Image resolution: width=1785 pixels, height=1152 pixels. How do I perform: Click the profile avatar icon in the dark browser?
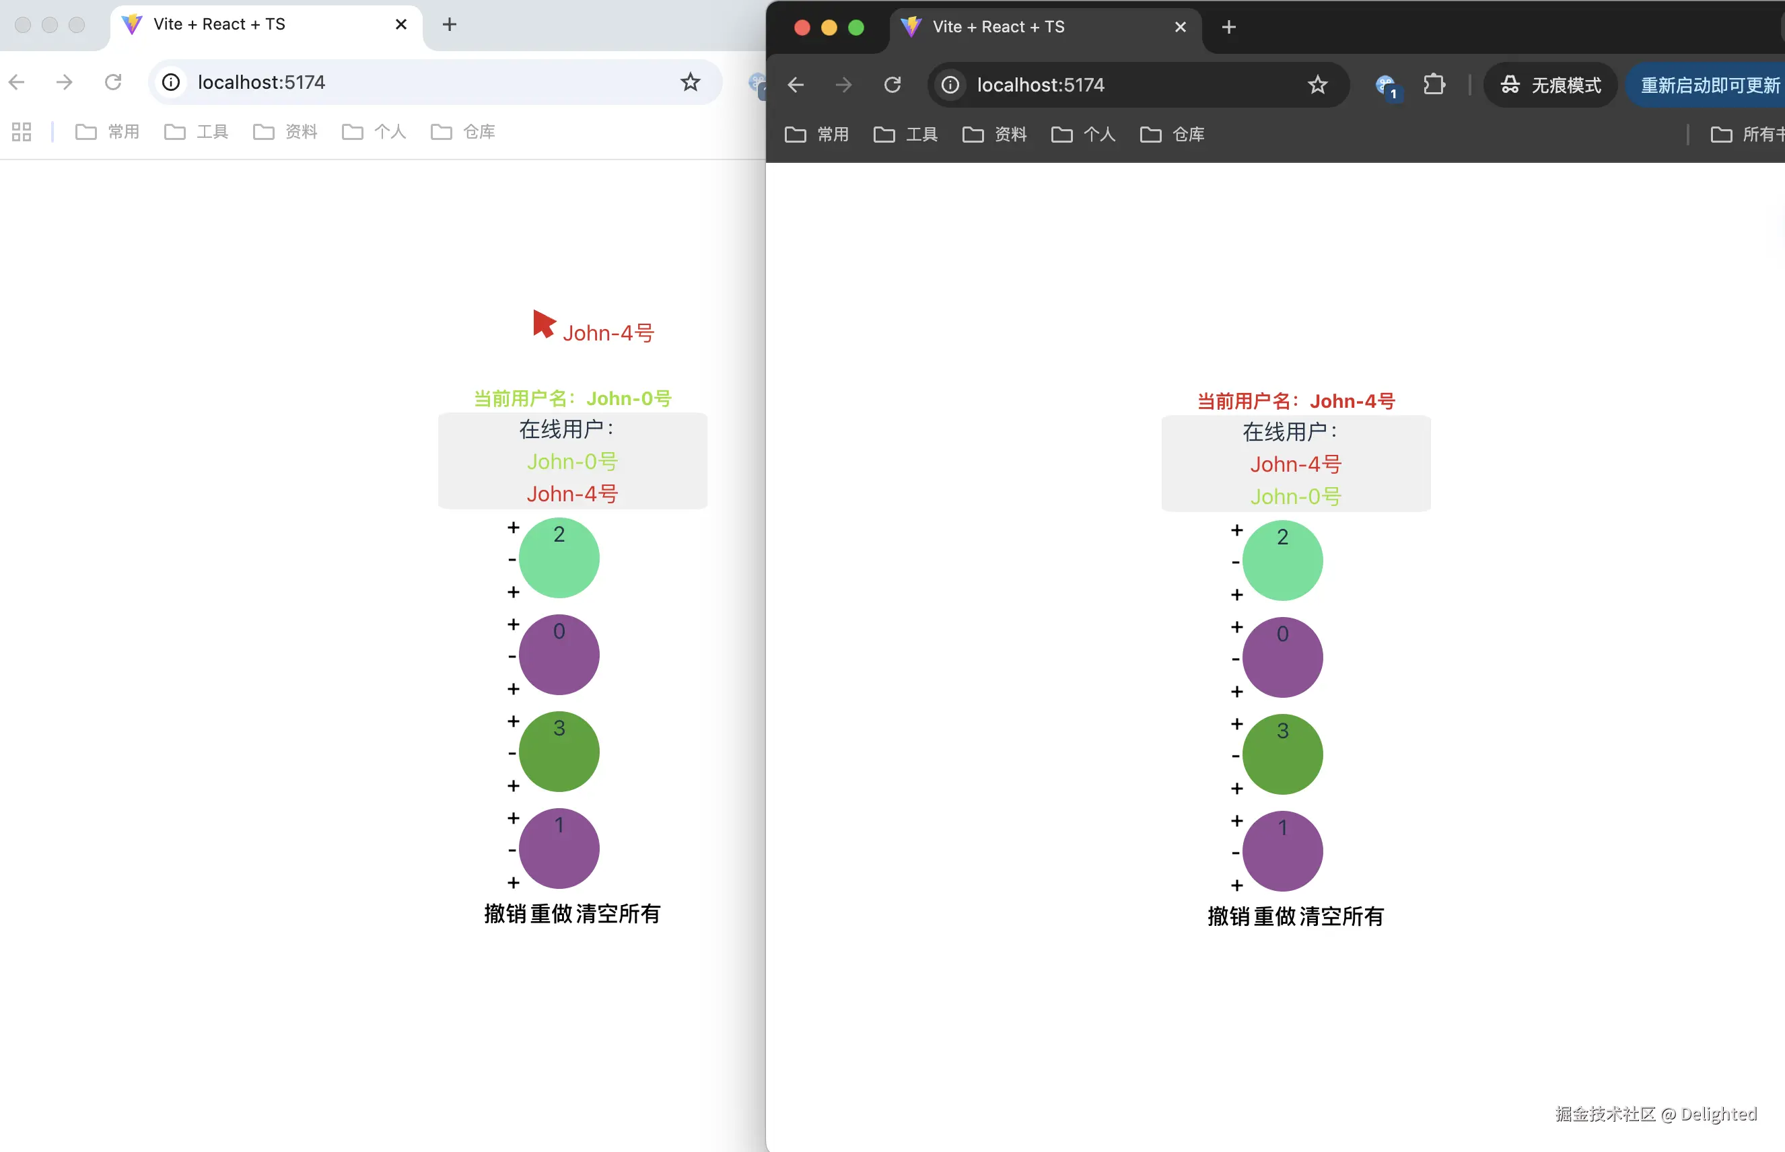[1385, 85]
